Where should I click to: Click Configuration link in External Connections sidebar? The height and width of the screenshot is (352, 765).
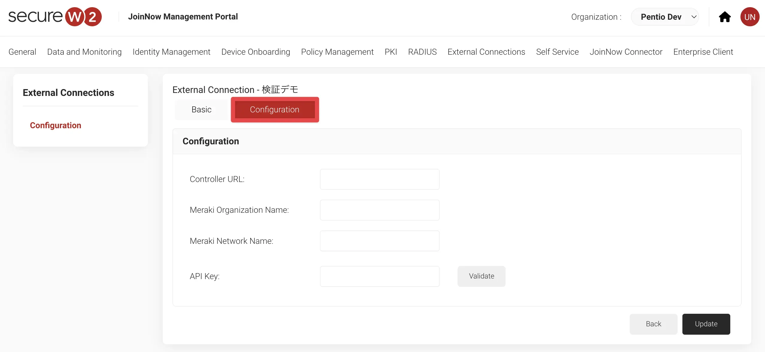(x=55, y=126)
